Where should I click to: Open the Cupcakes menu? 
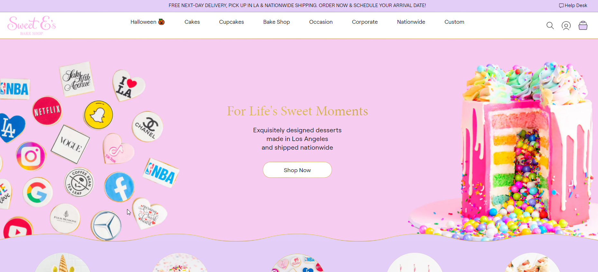pos(232,22)
